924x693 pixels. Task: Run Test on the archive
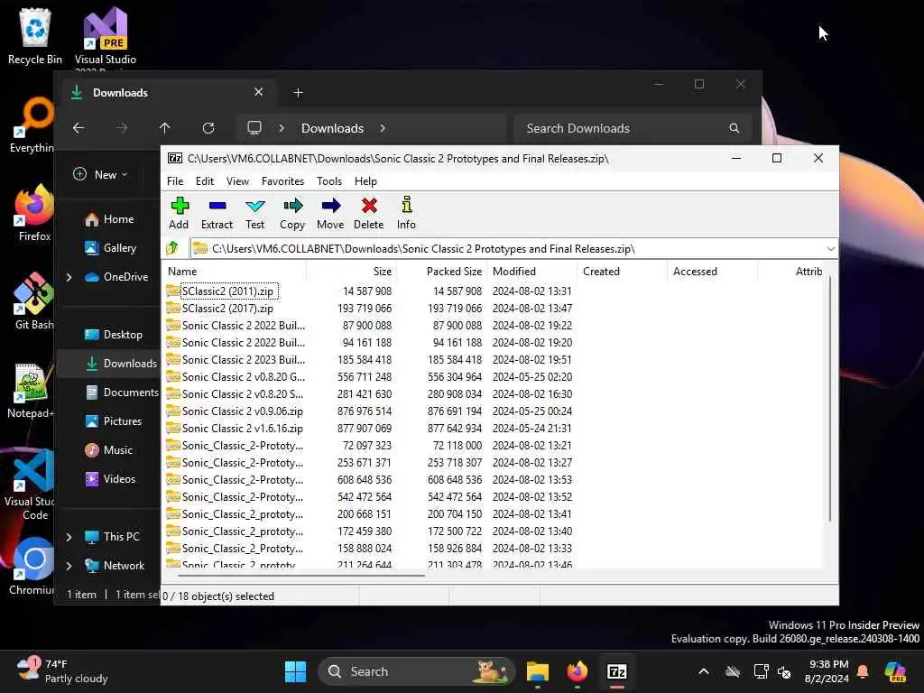[254, 213]
